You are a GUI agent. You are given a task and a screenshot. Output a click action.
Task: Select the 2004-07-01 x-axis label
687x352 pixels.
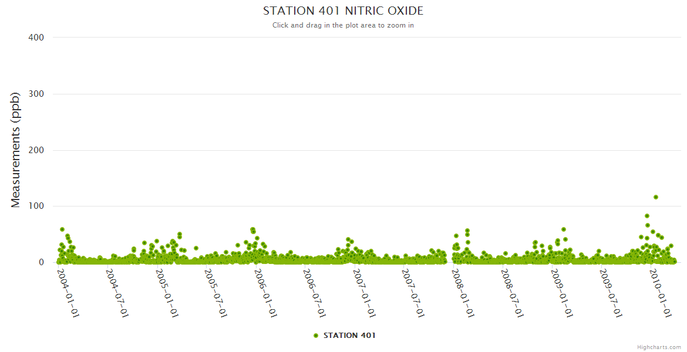pos(117,293)
